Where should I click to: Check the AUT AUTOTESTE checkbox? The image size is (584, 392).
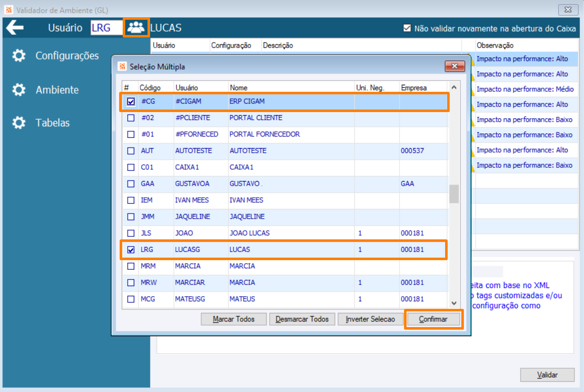pos(131,151)
